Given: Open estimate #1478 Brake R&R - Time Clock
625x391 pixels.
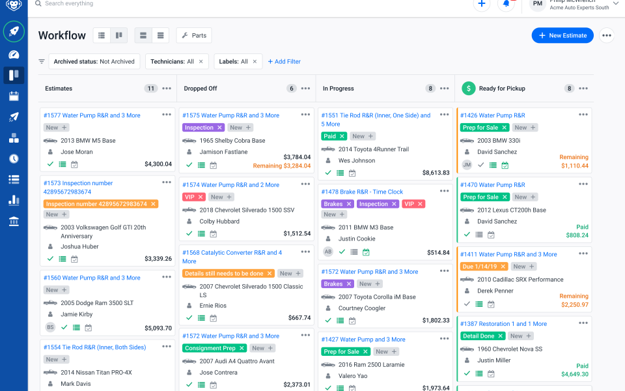Looking at the screenshot, I should click(362, 192).
